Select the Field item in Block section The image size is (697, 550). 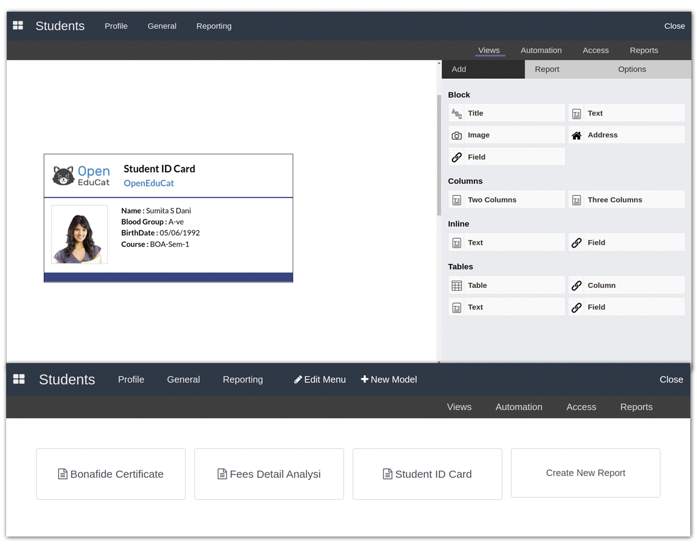(x=506, y=157)
